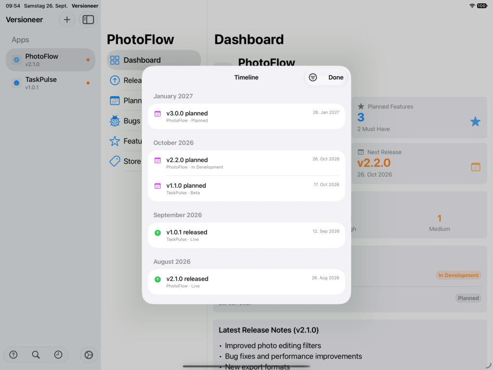The image size is (493, 370).
Task: Open the v2.2.0 planned timeline entry
Action: (246, 163)
